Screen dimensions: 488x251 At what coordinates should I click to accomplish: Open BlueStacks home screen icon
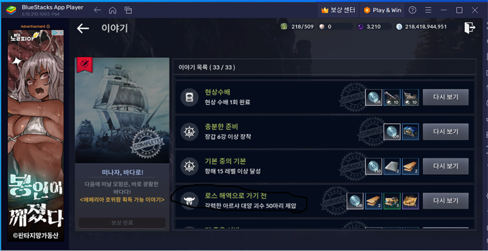tap(112, 10)
